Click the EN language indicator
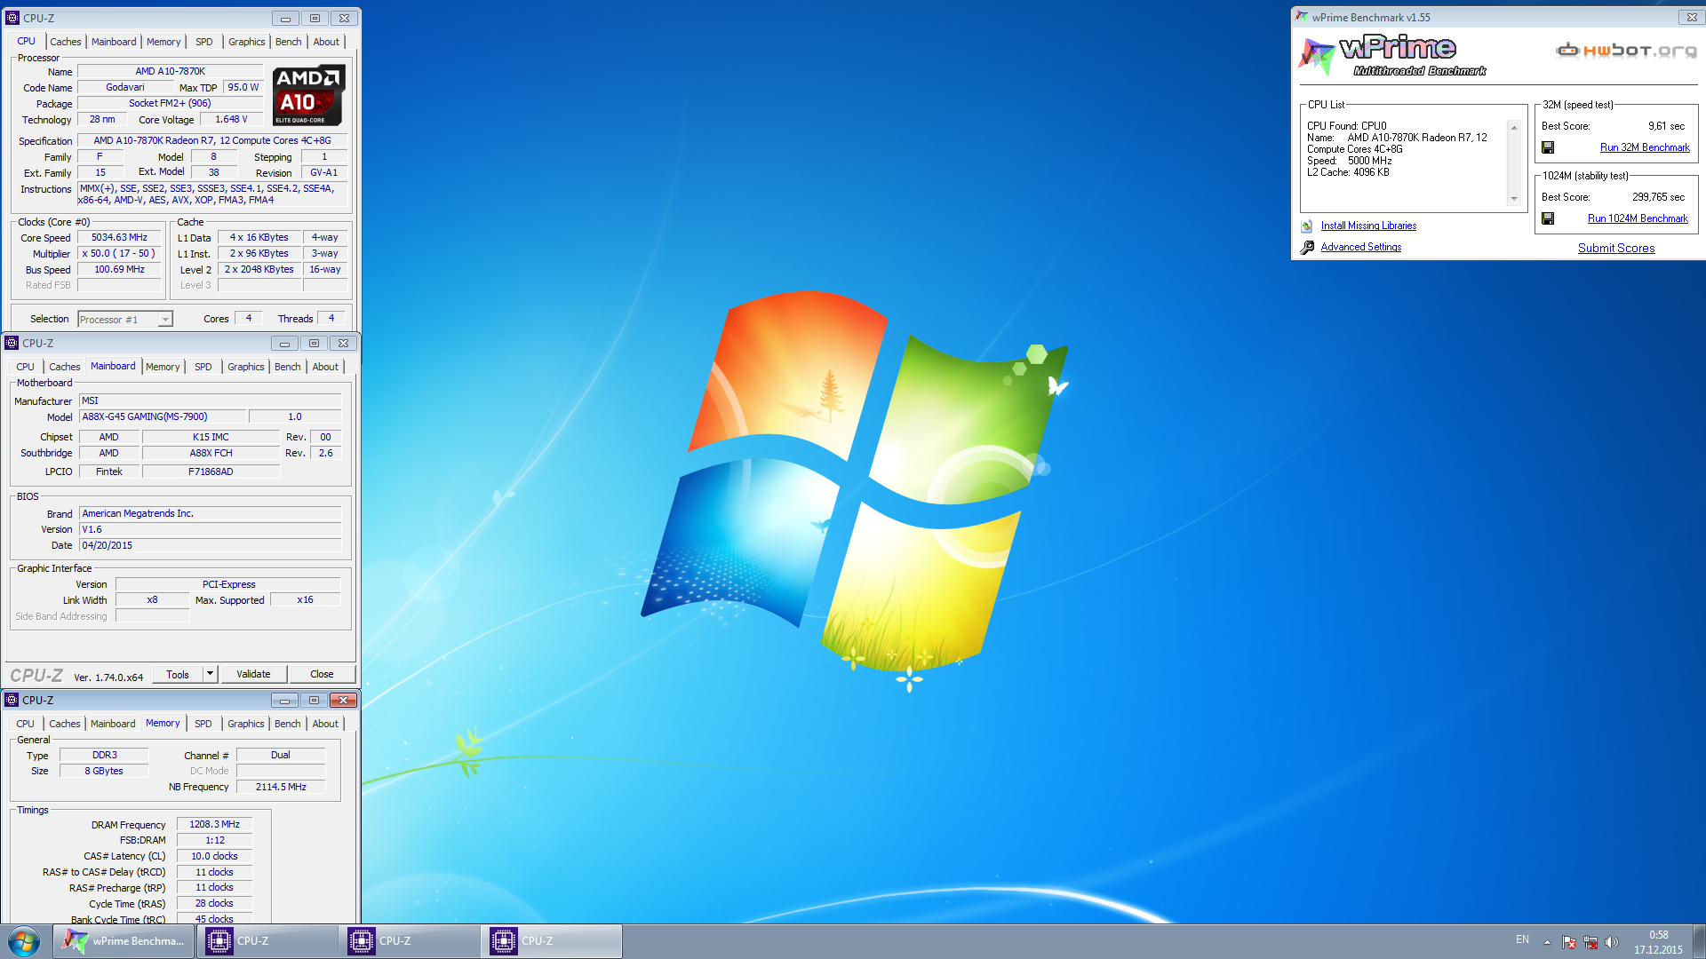The width and height of the screenshot is (1706, 959). [x=1522, y=939]
